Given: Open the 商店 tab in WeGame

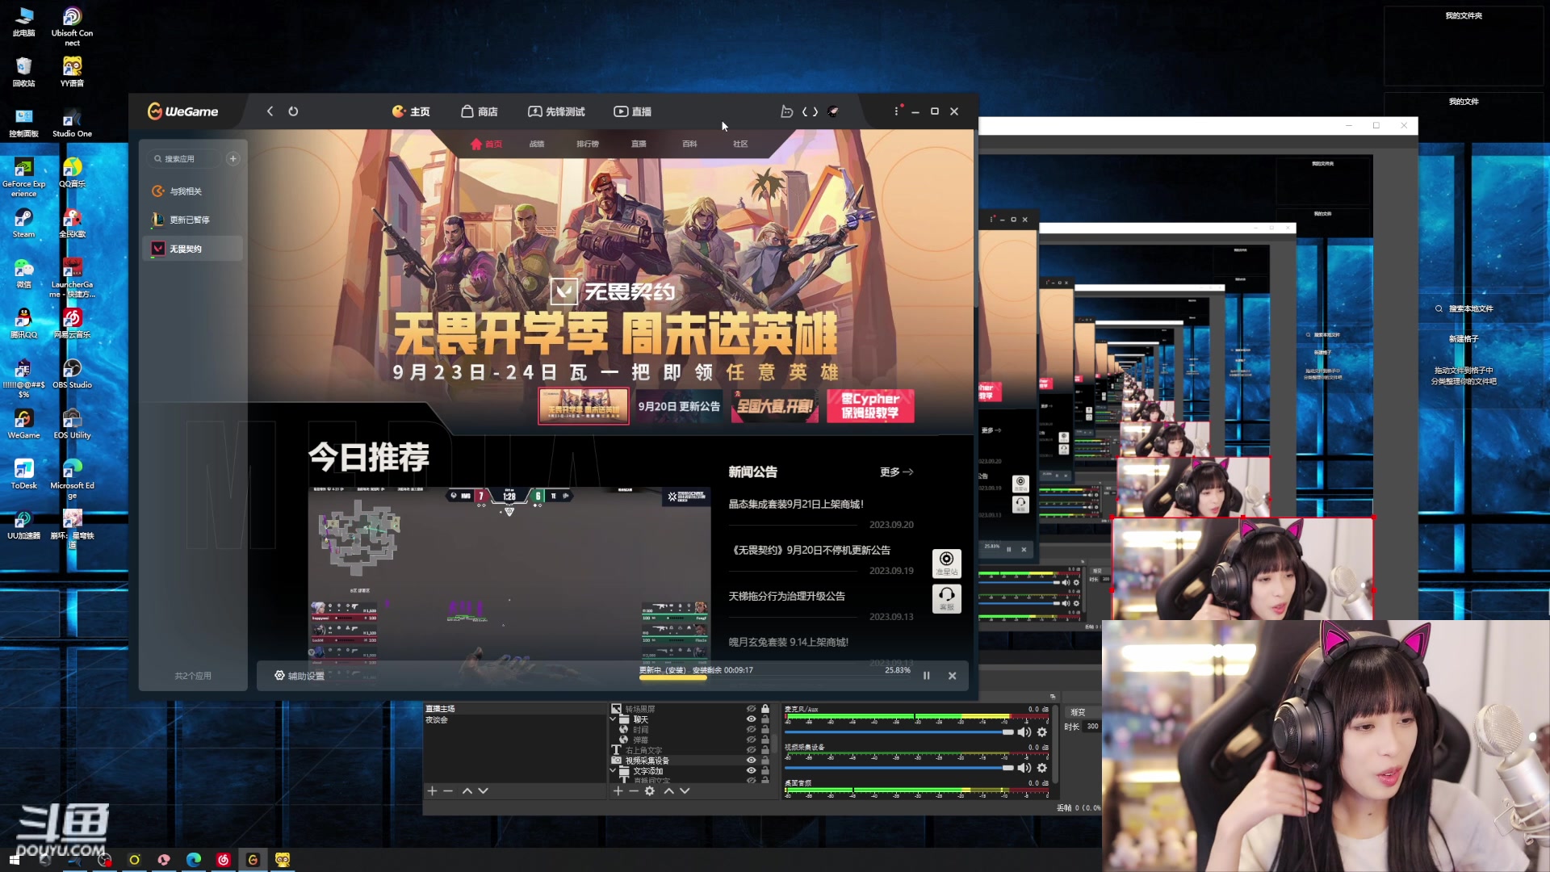Looking at the screenshot, I should pyautogui.click(x=480, y=111).
